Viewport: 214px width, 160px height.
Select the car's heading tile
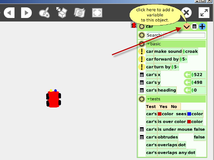(161, 90)
